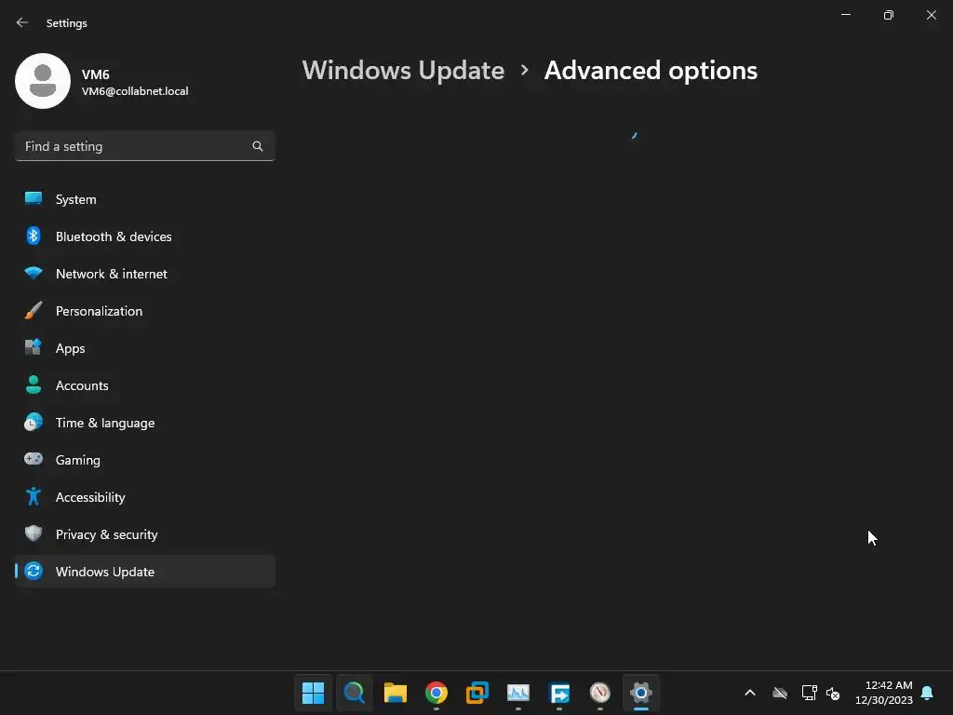Open the Apps label
Screen dimensions: 953x715
(x=71, y=348)
